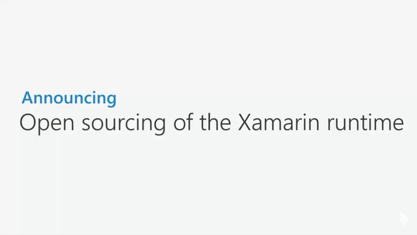Click the word "runtime" in the title
This screenshot has height=235, width=417.
[x=366, y=123]
